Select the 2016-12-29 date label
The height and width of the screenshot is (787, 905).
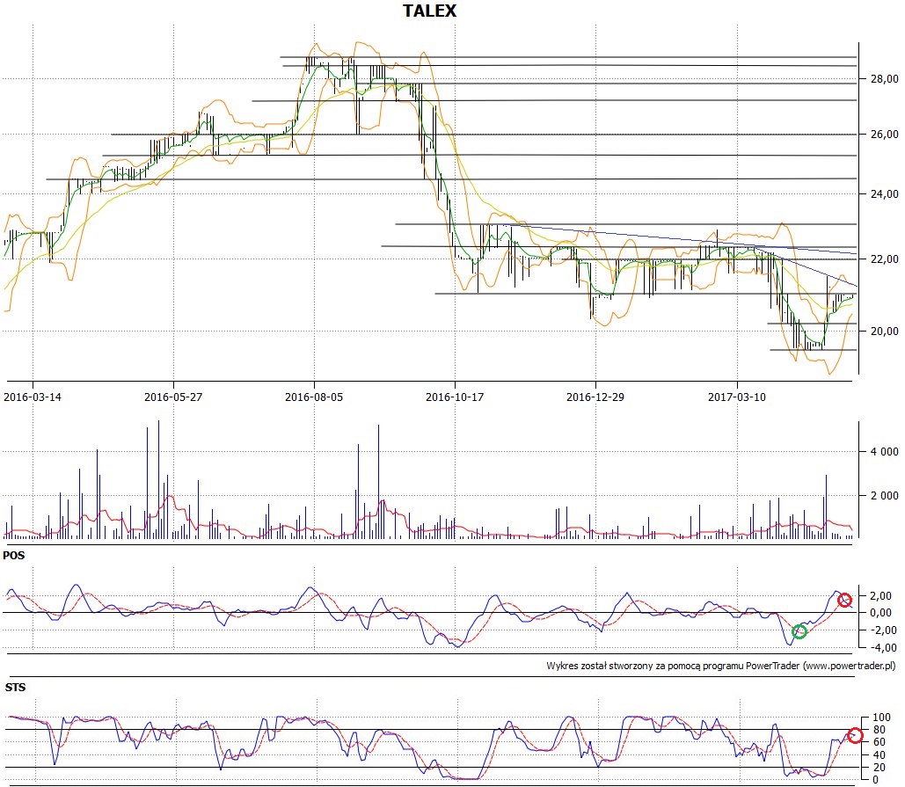point(595,397)
